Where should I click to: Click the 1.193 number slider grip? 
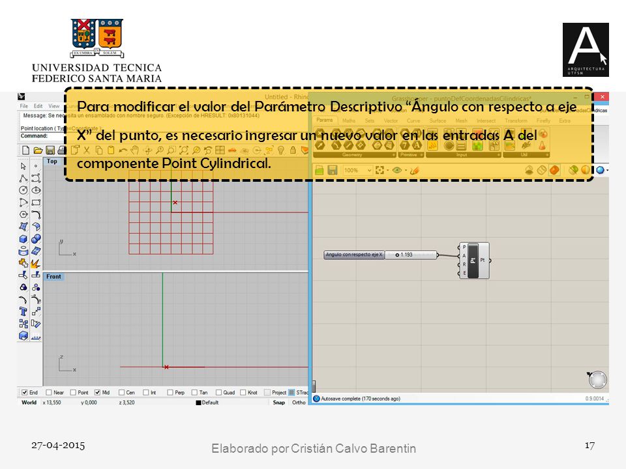397,255
